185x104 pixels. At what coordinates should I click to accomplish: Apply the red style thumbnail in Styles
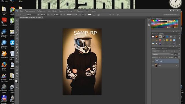tap(160, 40)
